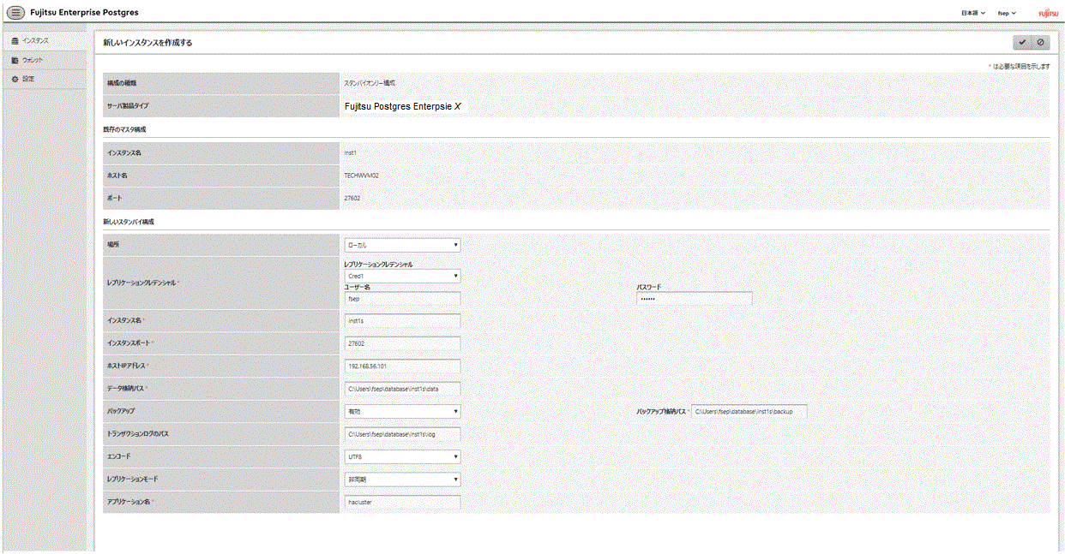The height and width of the screenshot is (554, 1065).
Task: Open the 設定 sidebar tab
Action: 44,79
